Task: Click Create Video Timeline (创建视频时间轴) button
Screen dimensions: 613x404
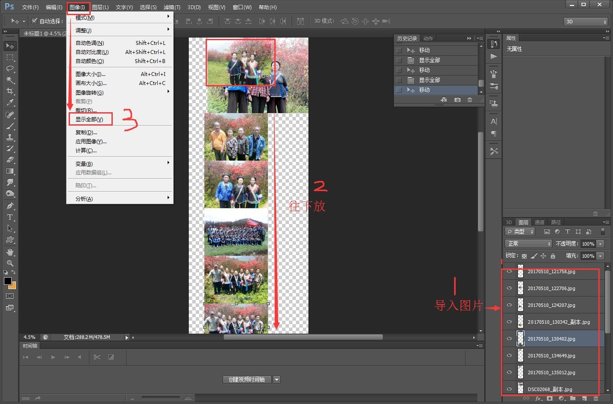Action: (x=247, y=379)
